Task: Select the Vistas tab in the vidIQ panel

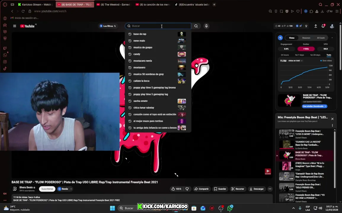Action: pos(292,38)
